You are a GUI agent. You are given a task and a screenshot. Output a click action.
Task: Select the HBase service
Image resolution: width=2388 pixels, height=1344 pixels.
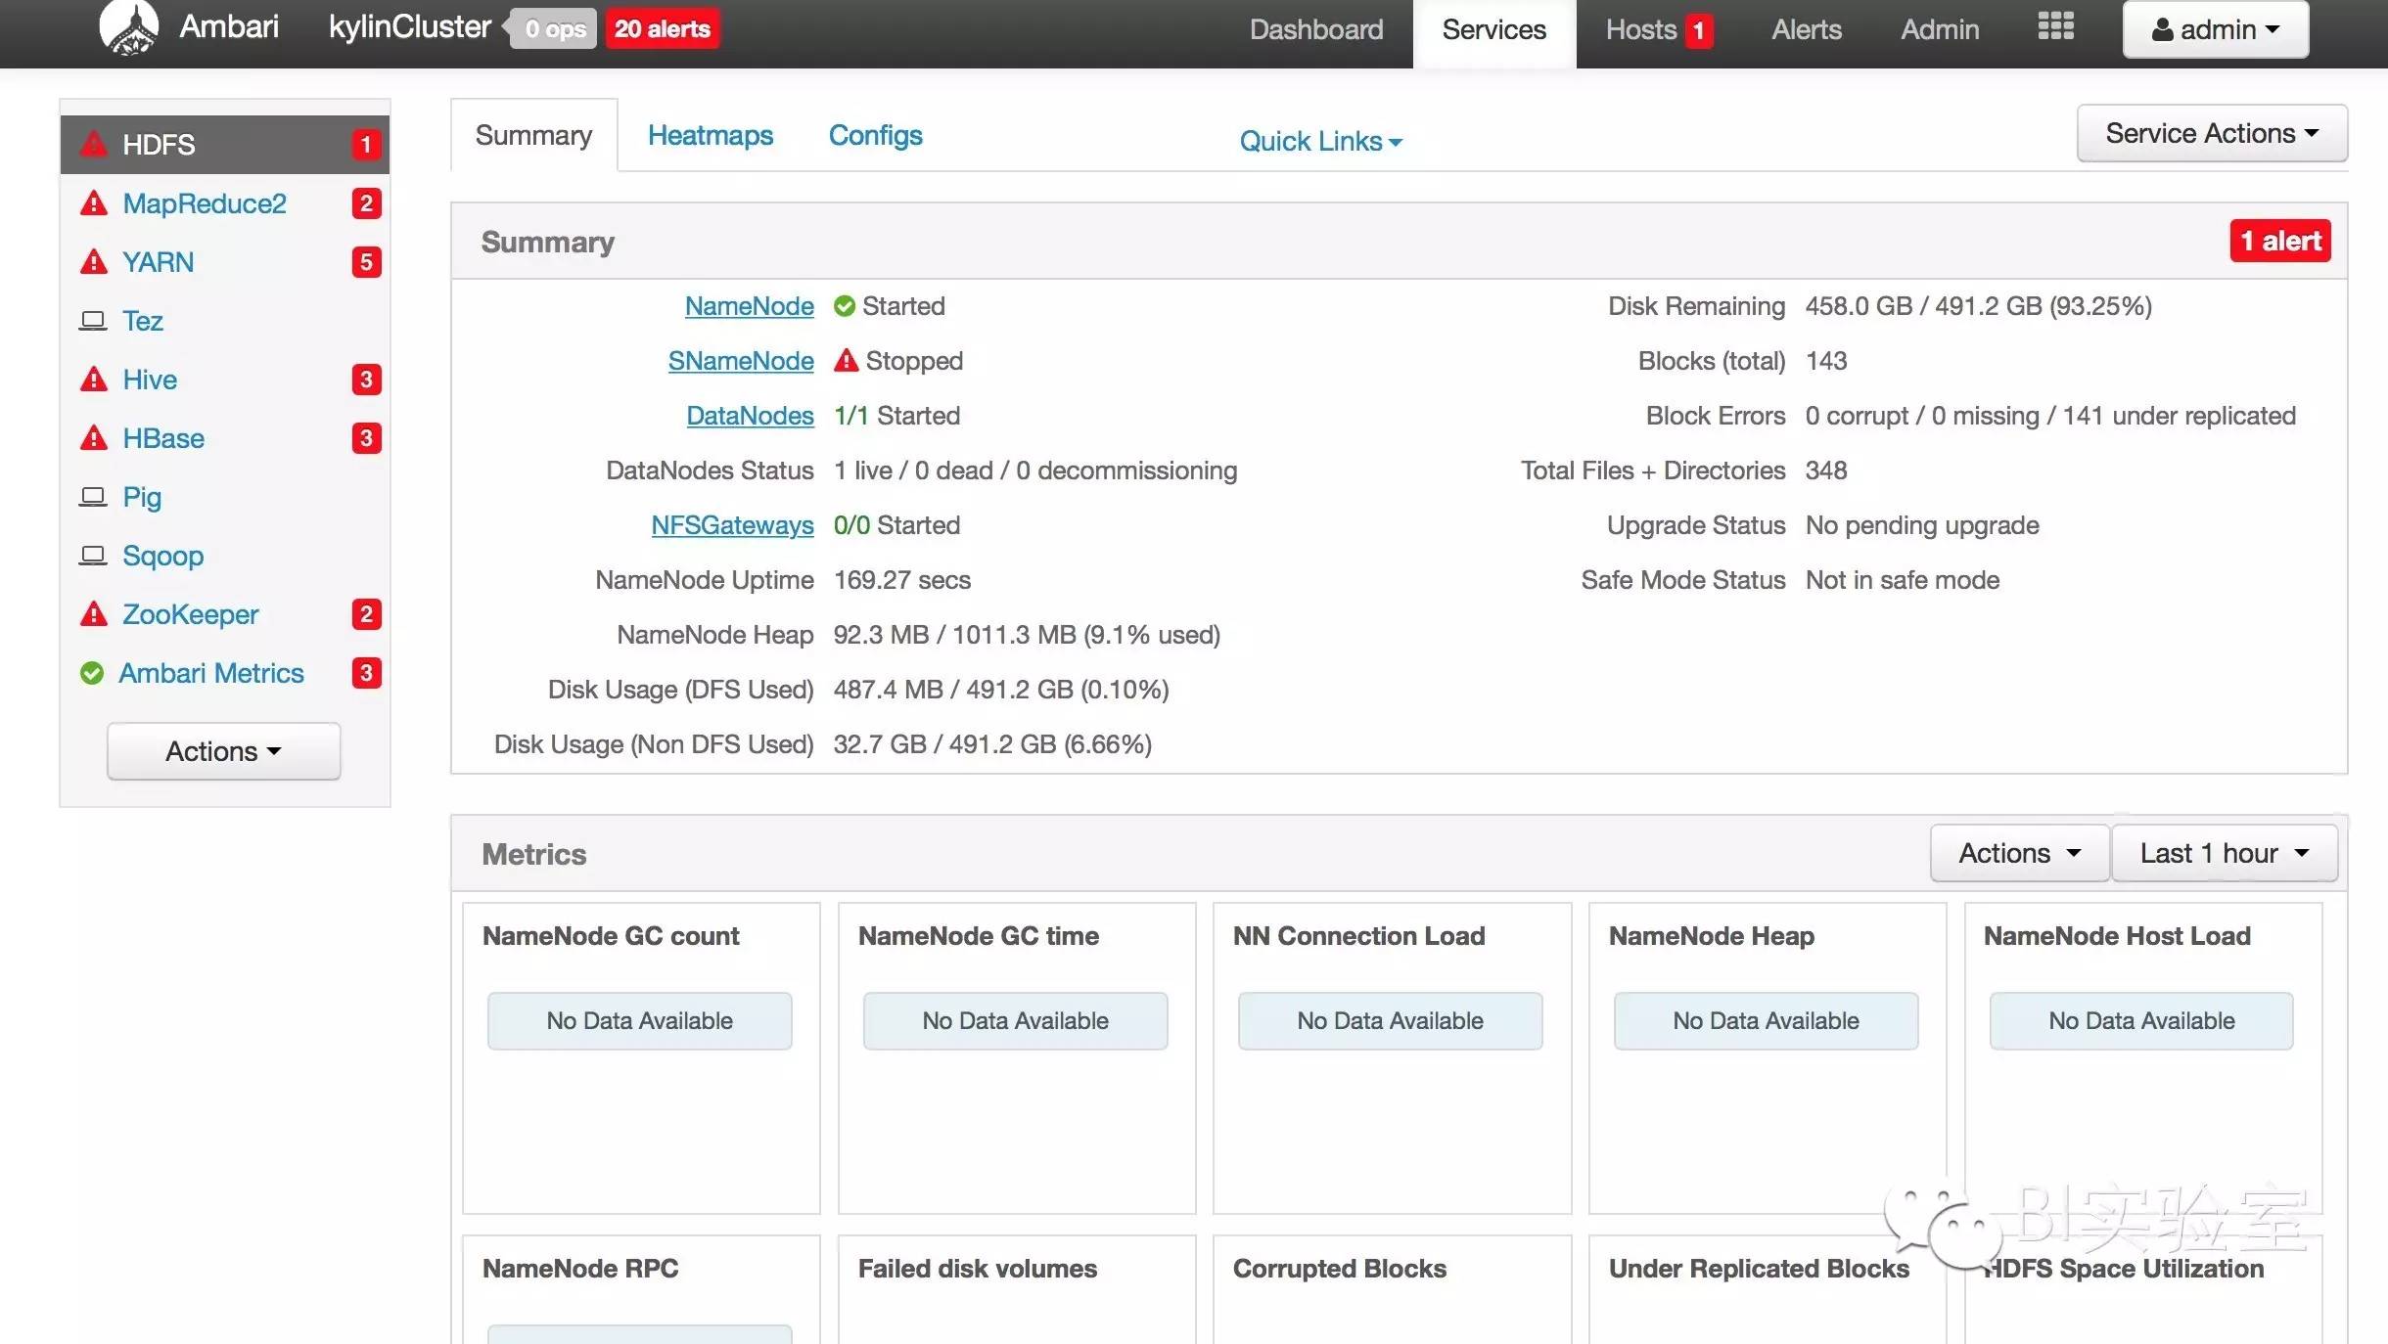(x=163, y=438)
